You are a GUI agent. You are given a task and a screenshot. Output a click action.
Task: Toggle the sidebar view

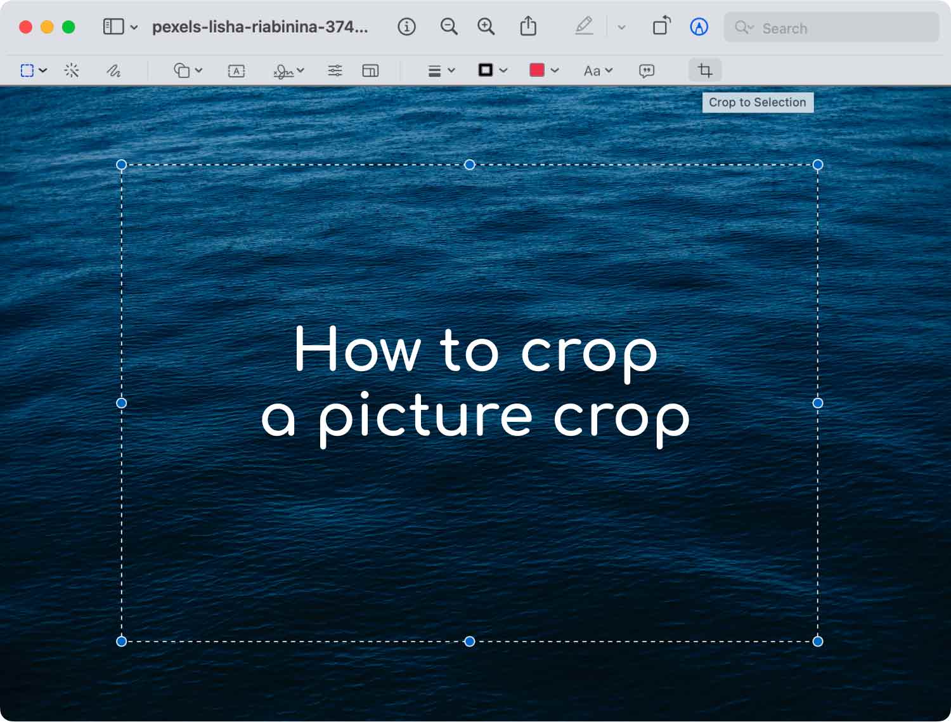[113, 27]
